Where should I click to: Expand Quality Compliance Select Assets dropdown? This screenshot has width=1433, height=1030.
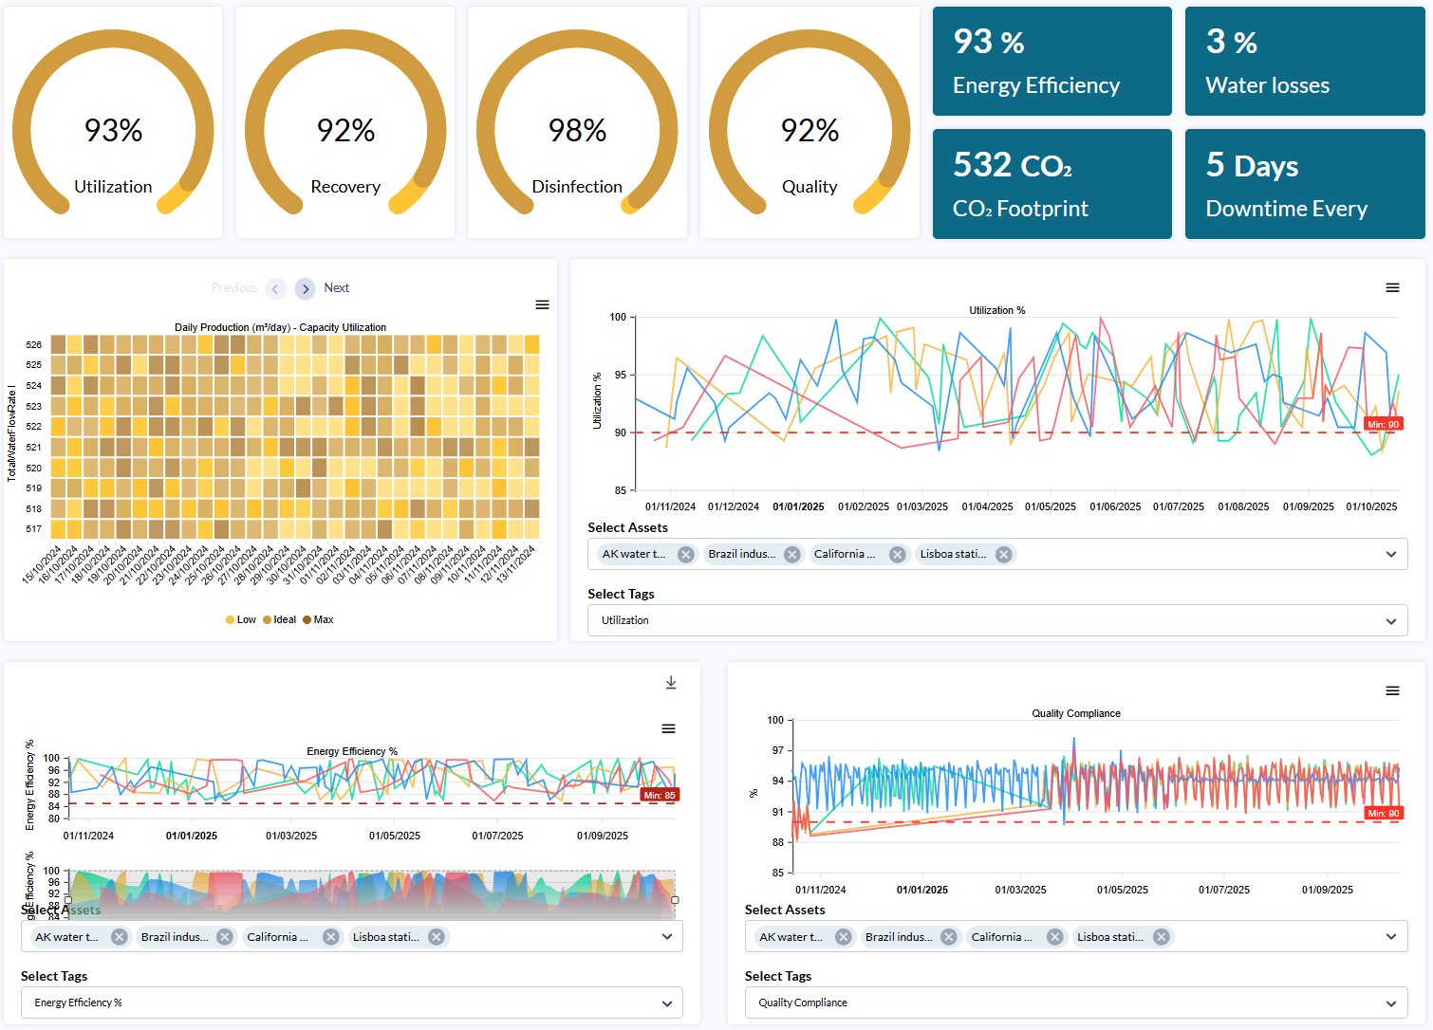pyautogui.click(x=1390, y=937)
